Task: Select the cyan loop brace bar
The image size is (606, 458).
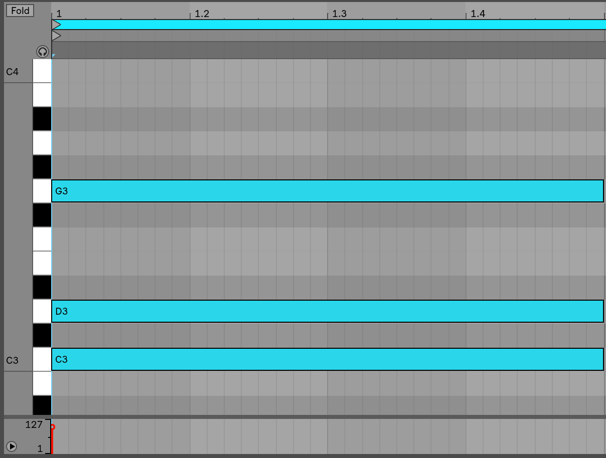Action: pos(331,25)
